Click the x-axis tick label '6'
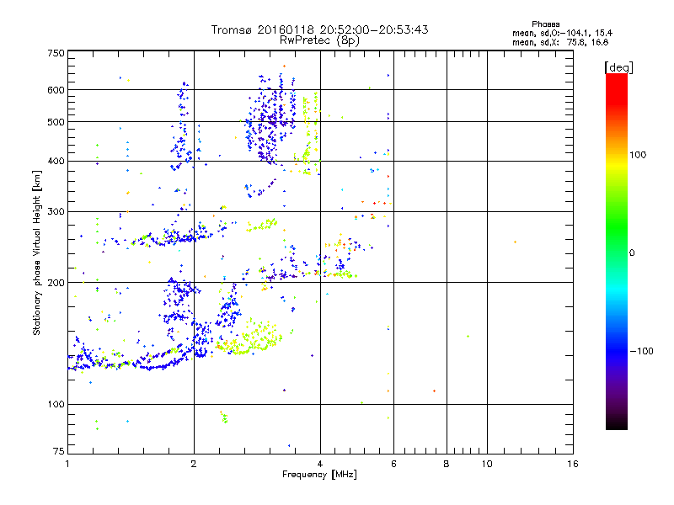This screenshot has width=674, height=505. tap(393, 464)
